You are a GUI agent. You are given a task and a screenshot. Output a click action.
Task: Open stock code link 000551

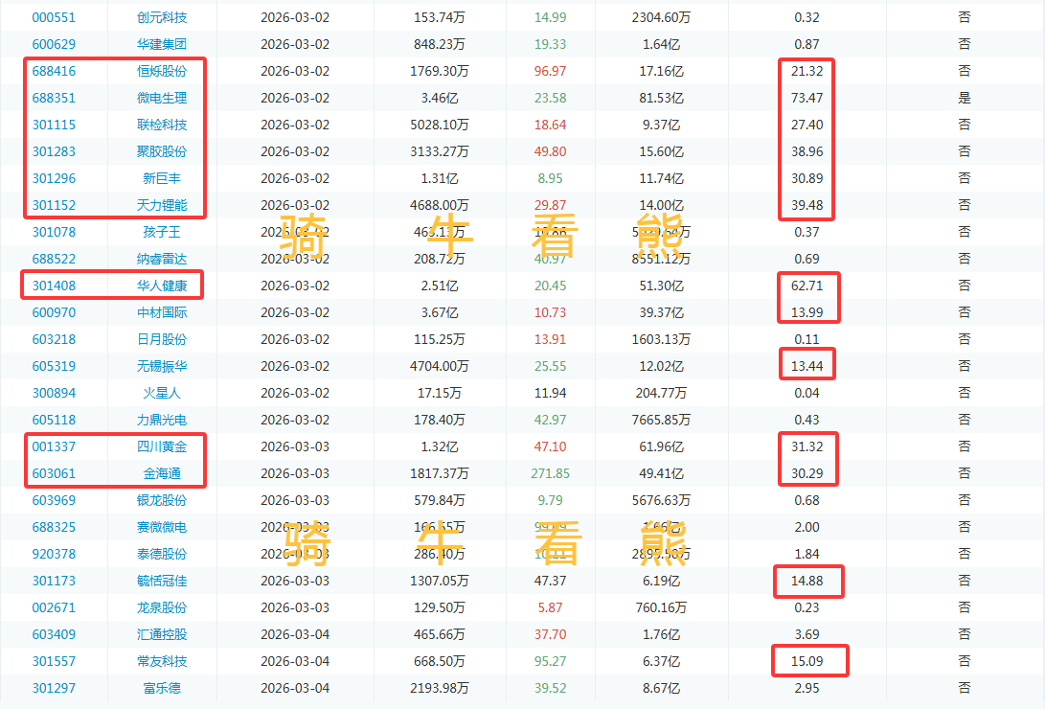click(x=54, y=17)
